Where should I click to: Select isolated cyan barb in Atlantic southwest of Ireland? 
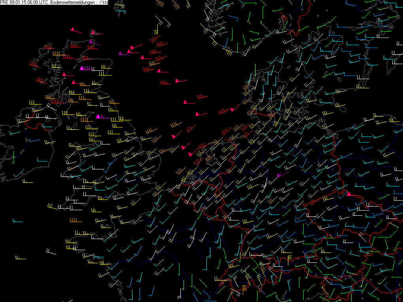click(x=18, y=220)
